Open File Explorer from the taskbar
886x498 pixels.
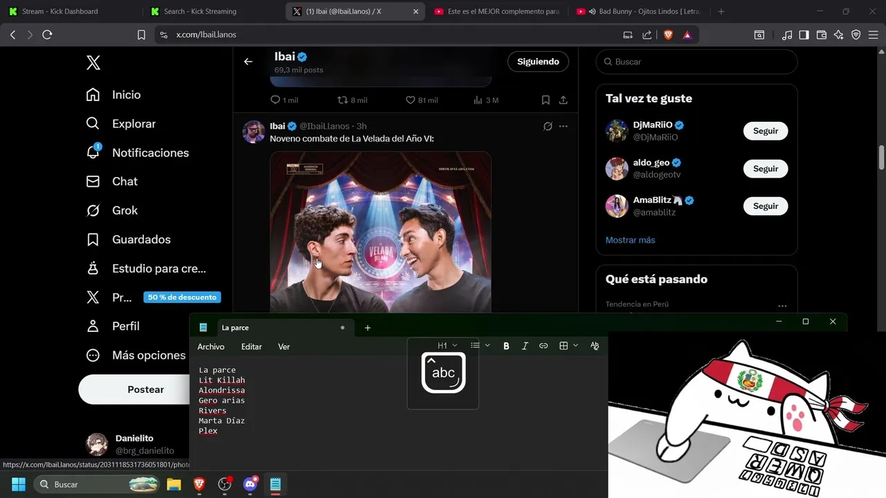(x=174, y=484)
